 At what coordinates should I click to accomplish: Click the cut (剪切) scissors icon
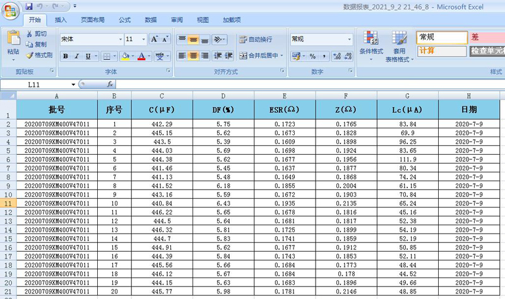click(x=30, y=34)
